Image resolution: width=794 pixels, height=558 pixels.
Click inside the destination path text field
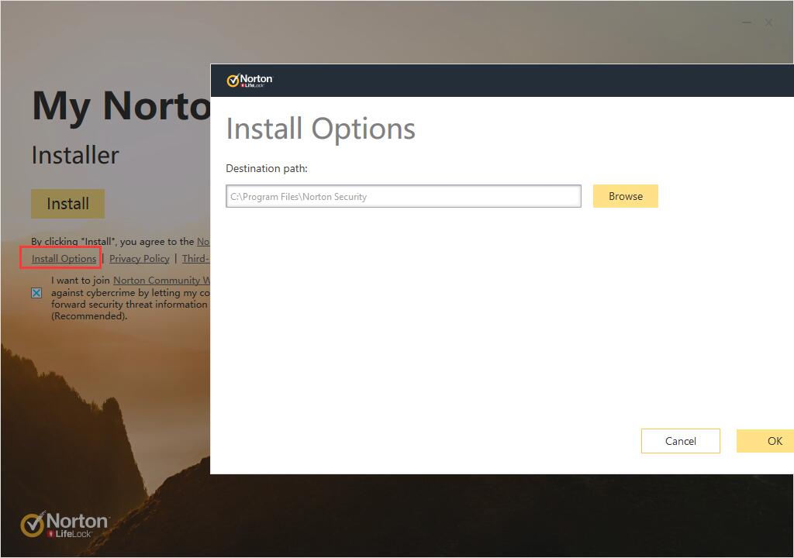[402, 195]
